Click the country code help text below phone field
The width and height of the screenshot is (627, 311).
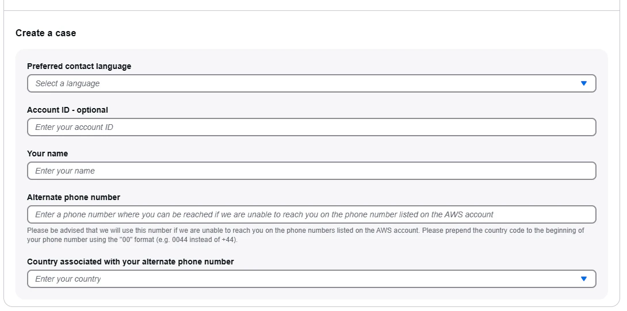coord(305,235)
